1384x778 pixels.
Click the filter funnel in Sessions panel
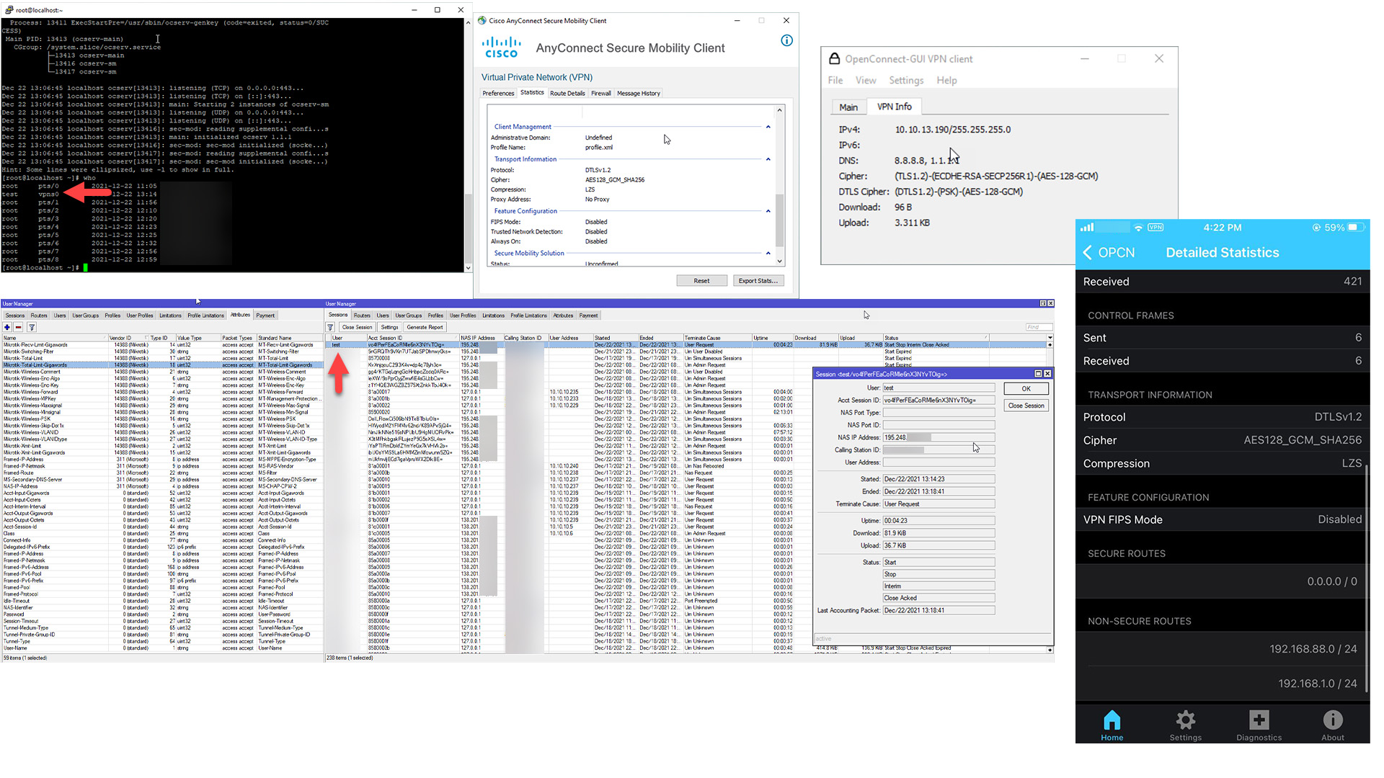point(331,327)
